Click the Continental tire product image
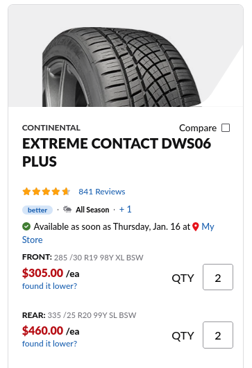Screen dimensions: 252x368 (121, 67)
